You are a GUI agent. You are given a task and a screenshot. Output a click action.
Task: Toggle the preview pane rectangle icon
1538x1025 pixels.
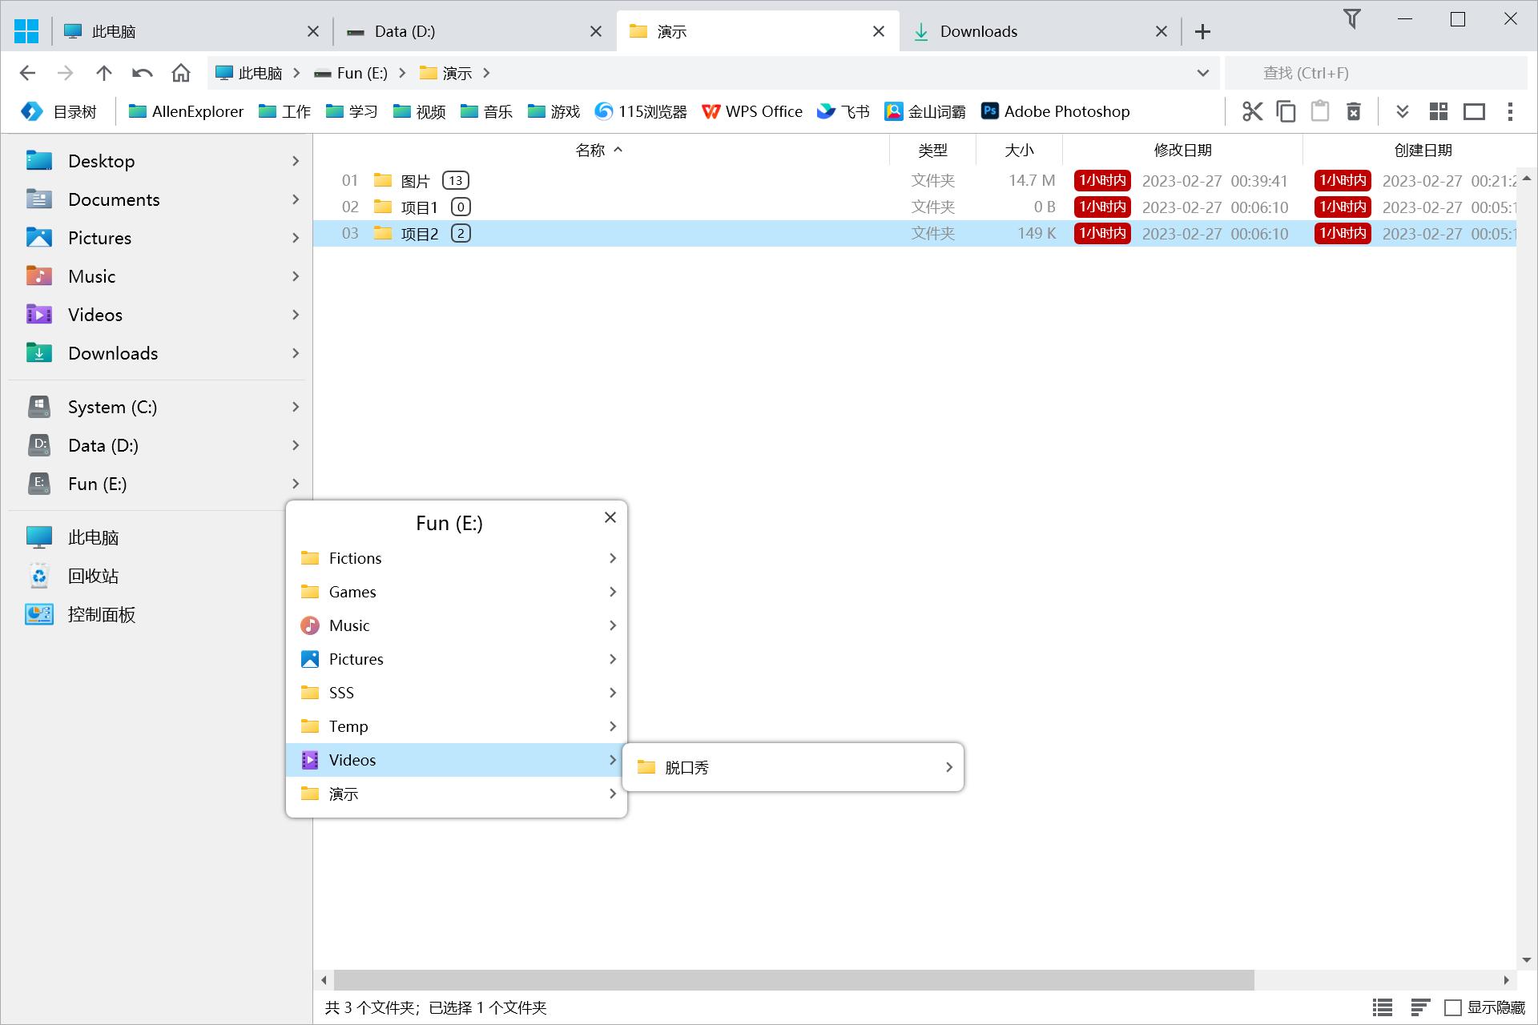1474,111
